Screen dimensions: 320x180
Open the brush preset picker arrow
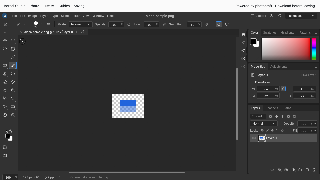(41, 23)
